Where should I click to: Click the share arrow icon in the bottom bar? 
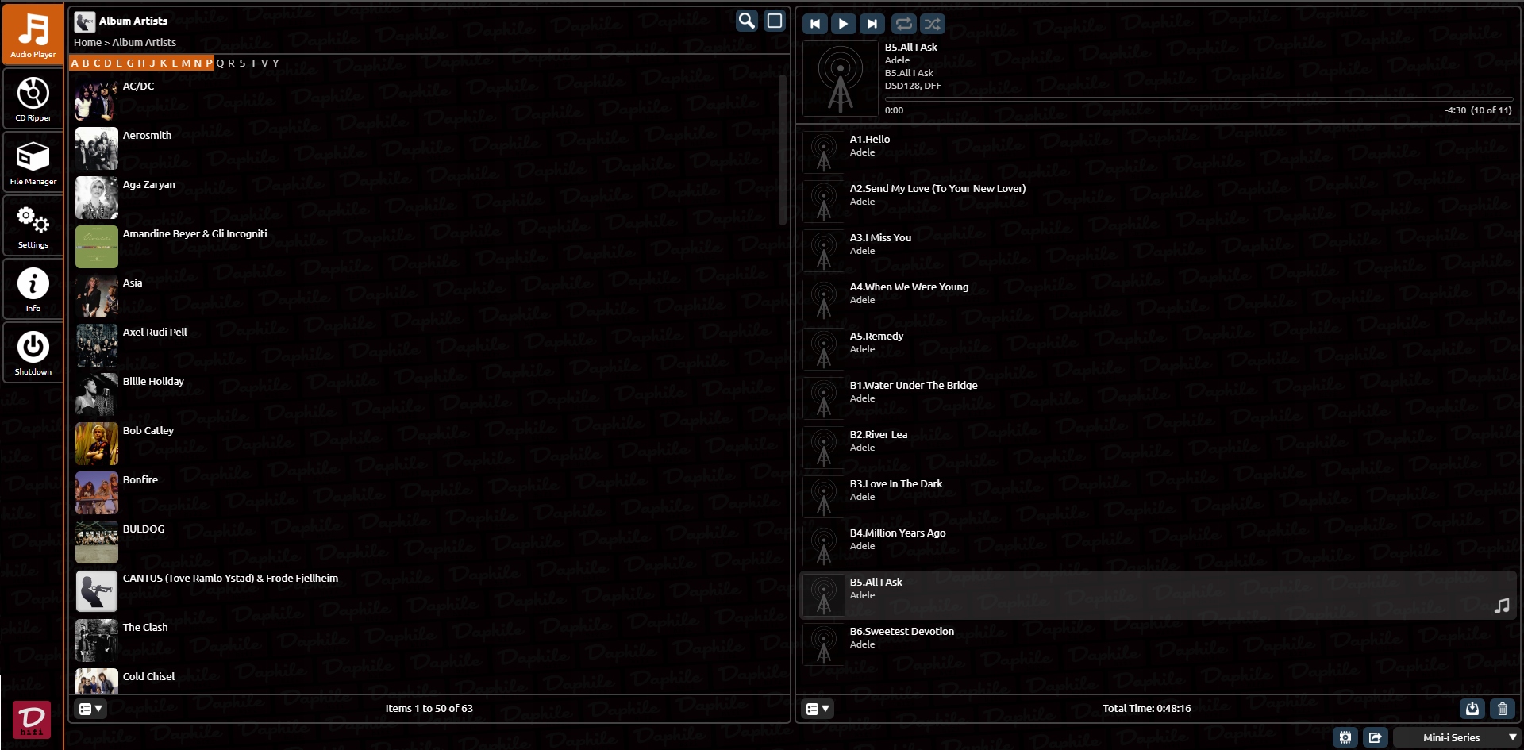(1376, 737)
